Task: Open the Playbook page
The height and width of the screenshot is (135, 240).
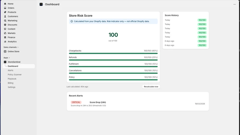Action: click(x=12, y=79)
